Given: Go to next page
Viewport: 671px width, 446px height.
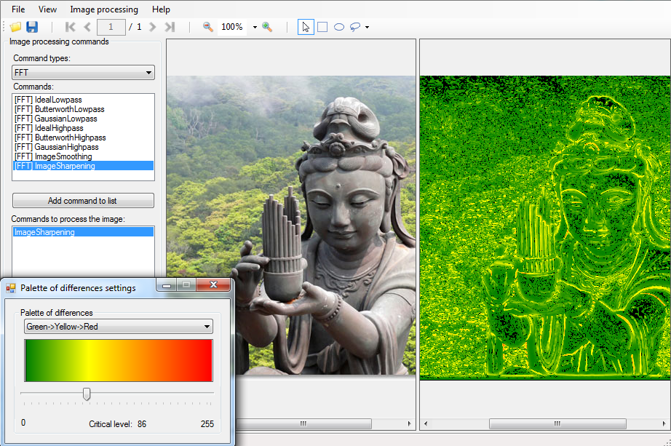Looking at the screenshot, I should click(x=153, y=27).
